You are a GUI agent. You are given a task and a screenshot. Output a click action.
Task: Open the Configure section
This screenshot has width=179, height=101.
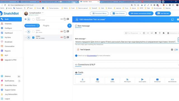tap(8, 28)
